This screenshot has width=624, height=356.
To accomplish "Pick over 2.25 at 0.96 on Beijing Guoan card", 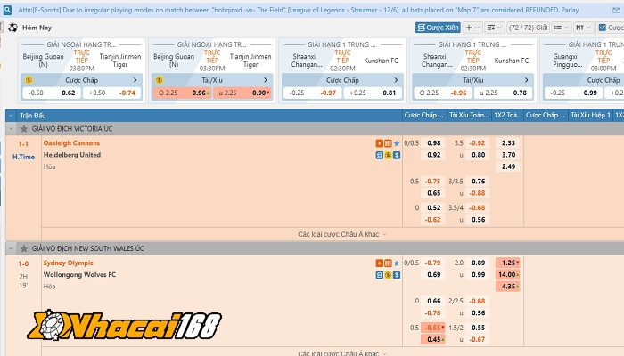I will point(183,93).
